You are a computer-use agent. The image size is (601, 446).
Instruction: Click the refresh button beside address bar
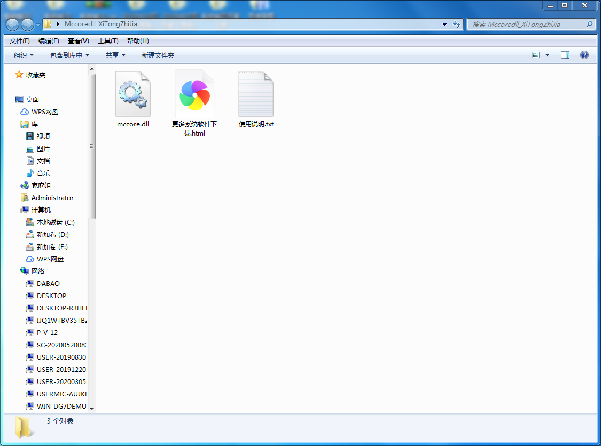(x=457, y=24)
